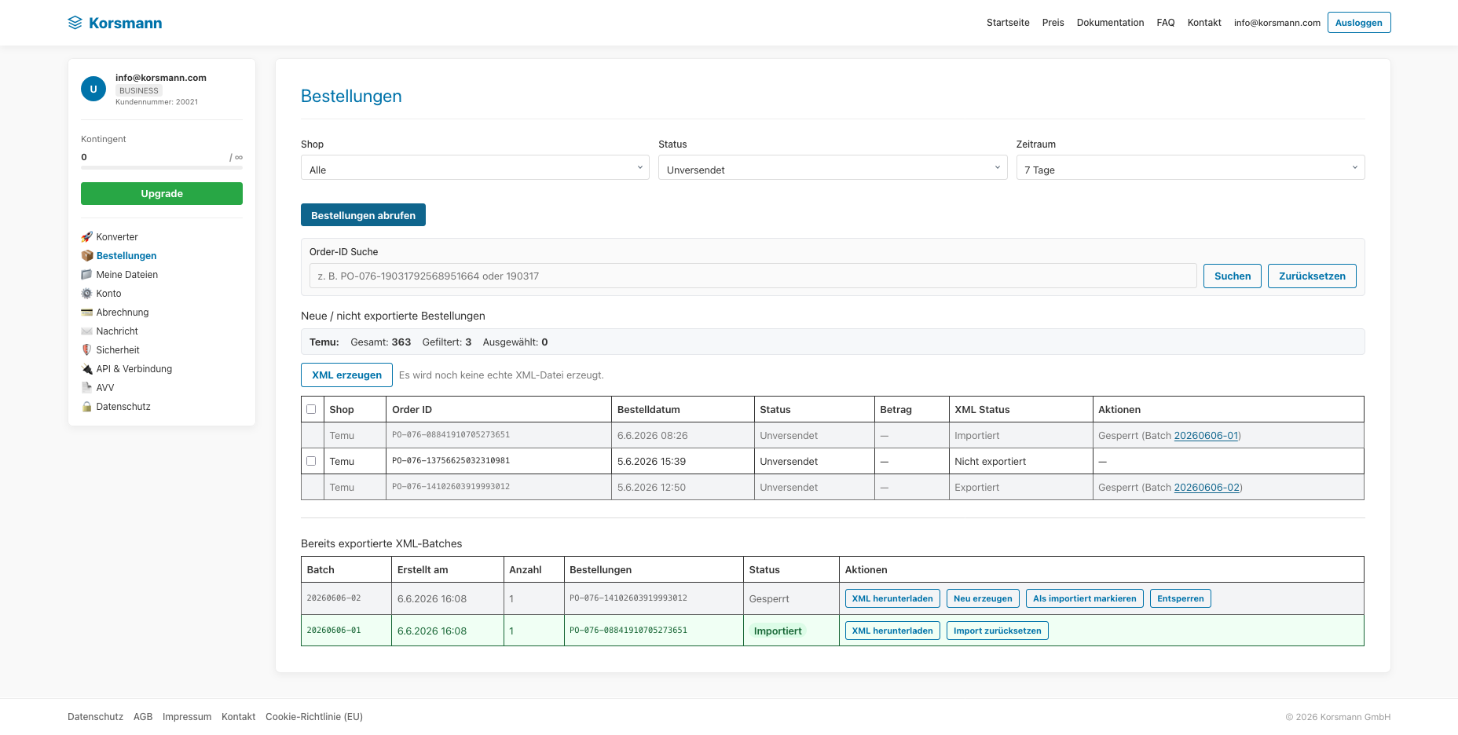Image resolution: width=1458 pixels, height=735 pixels.
Task: Open Dokumentation in the top navigation
Action: (1110, 23)
